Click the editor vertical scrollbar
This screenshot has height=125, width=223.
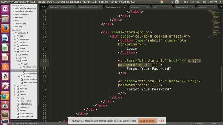point(222,79)
